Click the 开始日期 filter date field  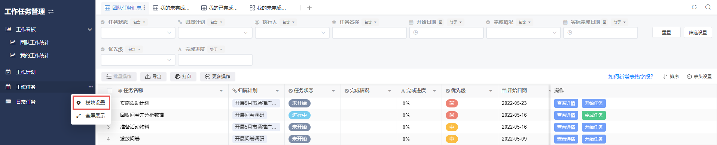[446, 33]
